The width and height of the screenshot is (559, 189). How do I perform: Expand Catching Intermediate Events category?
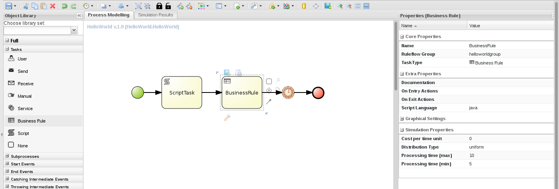coord(7,179)
